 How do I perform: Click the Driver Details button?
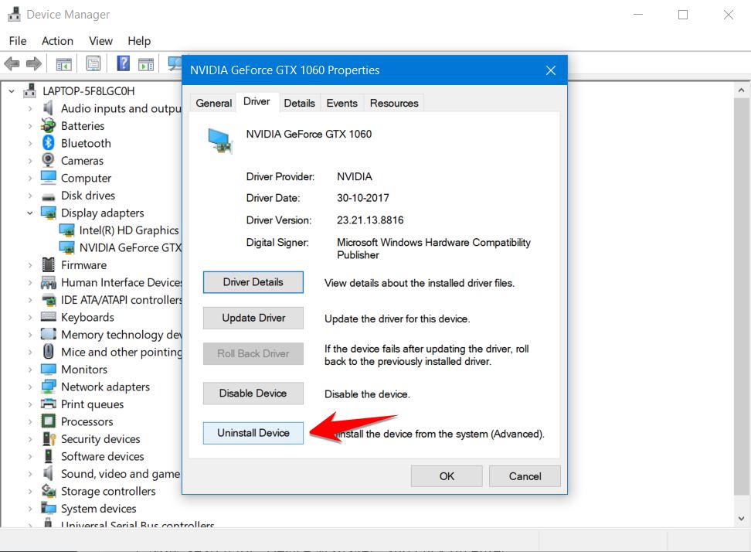(253, 282)
